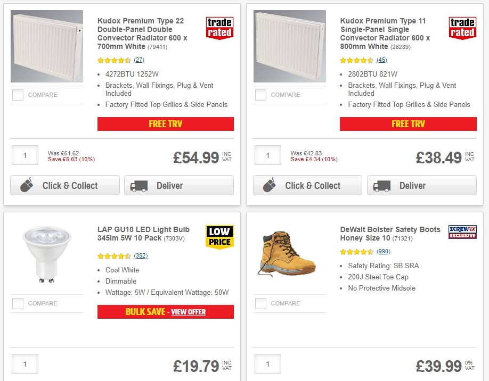Click the Trade Rated badge on Type 11 radiator

point(462,27)
